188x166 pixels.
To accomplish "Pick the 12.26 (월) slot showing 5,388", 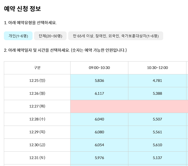I will coord(157,94).
